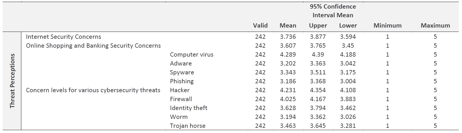
Task: Select Concern levels for various cybersecurity threats
Action: 93,90
